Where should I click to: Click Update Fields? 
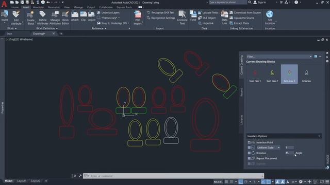pyautogui.click(x=208, y=12)
